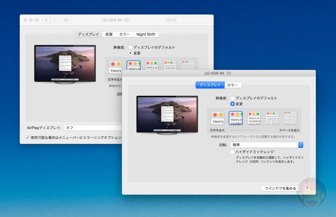The image size is (336, 217).
Task: Open the AirPlayディスプレイ dropdown
Action: (92, 128)
